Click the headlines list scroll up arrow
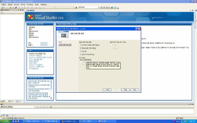The width and height of the screenshot is (197, 123). pyautogui.click(x=51, y=81)
